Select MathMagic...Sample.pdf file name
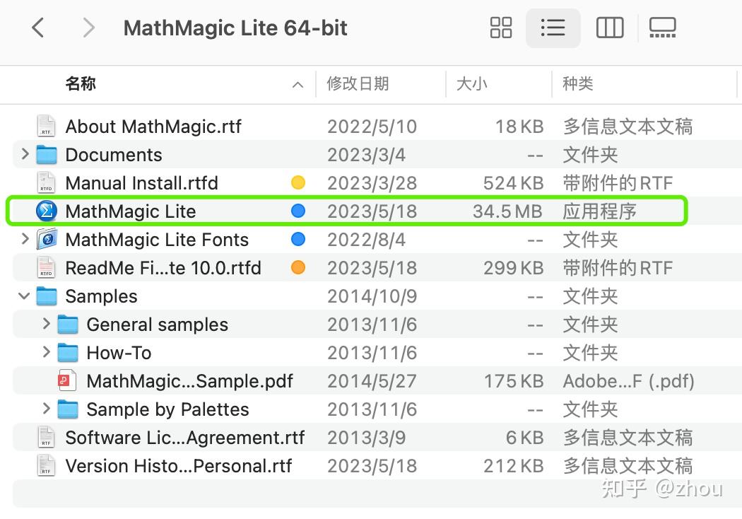742x519 pixels. click(190, 381)
